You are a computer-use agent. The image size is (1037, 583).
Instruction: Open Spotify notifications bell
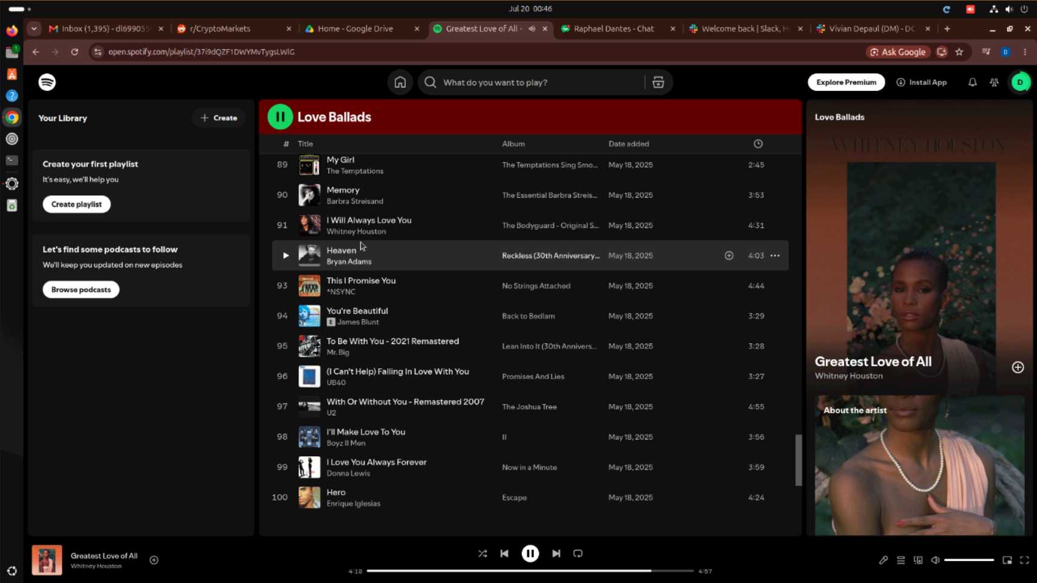point(972,83)
